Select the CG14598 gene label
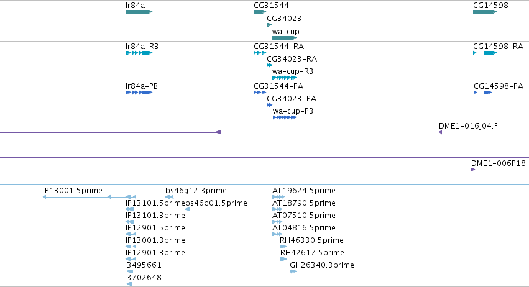Viewport: 529px width, 287px height. tap(490, 6)
